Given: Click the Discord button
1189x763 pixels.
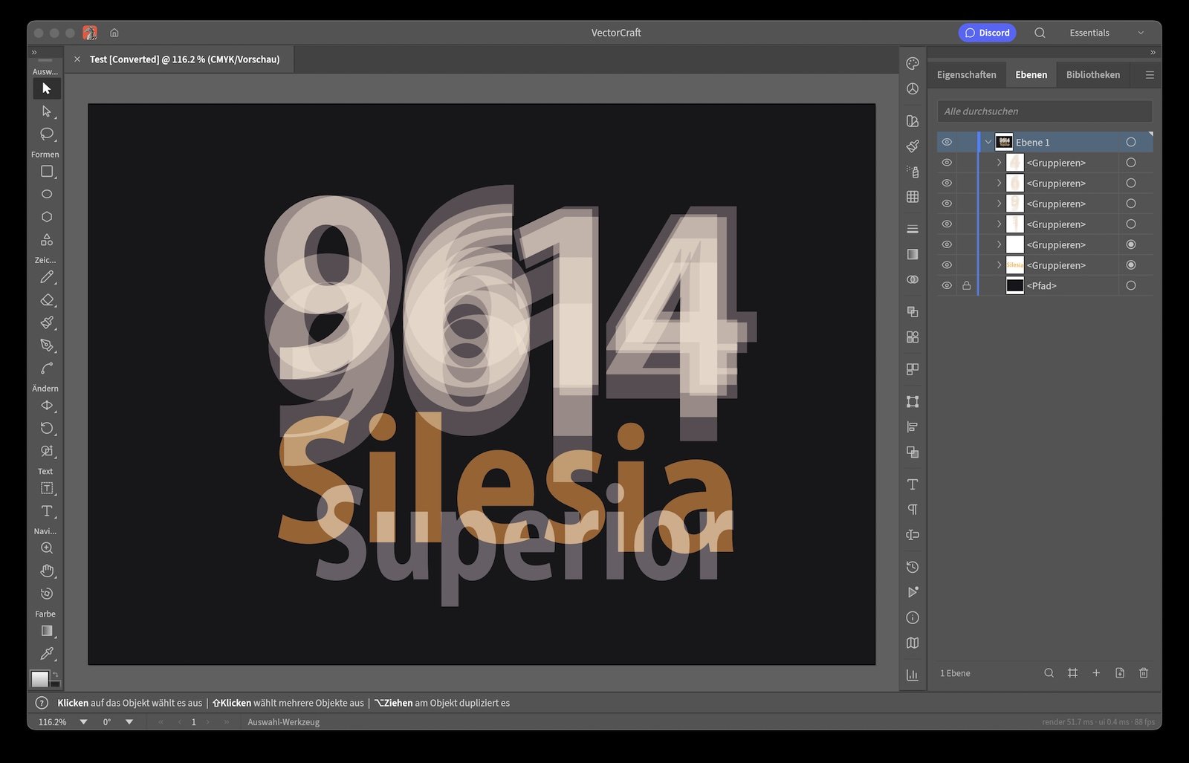Looking at the screenshot, I should pyautogui.click(x=987, y=33).
